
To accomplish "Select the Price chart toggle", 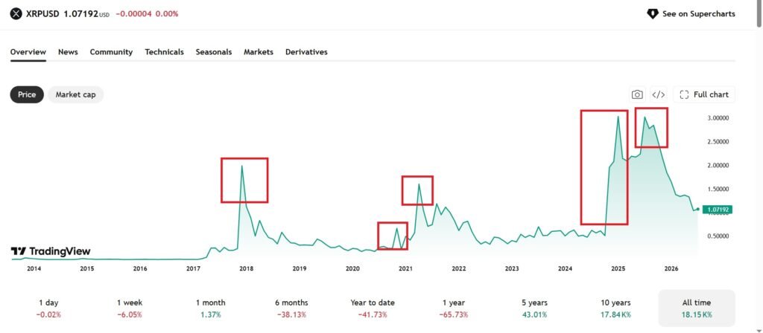I will pyautogui.click(x=27, y=94).
